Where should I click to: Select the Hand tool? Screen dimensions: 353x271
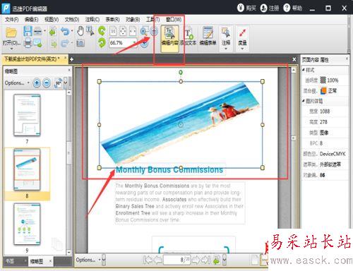(80, 31)
